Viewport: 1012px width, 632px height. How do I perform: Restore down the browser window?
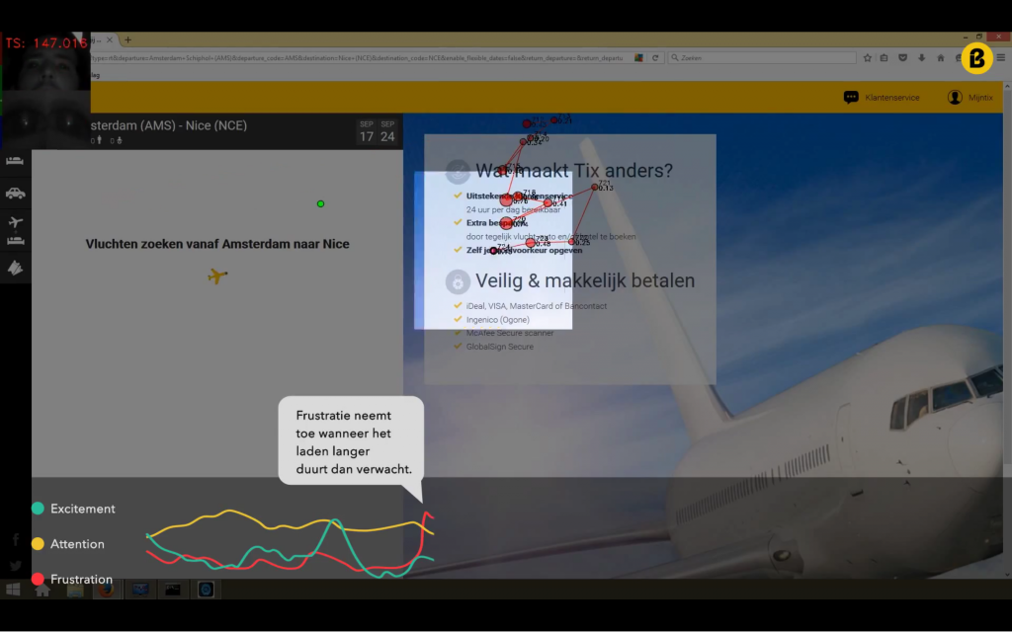click(x=979, y=37)
